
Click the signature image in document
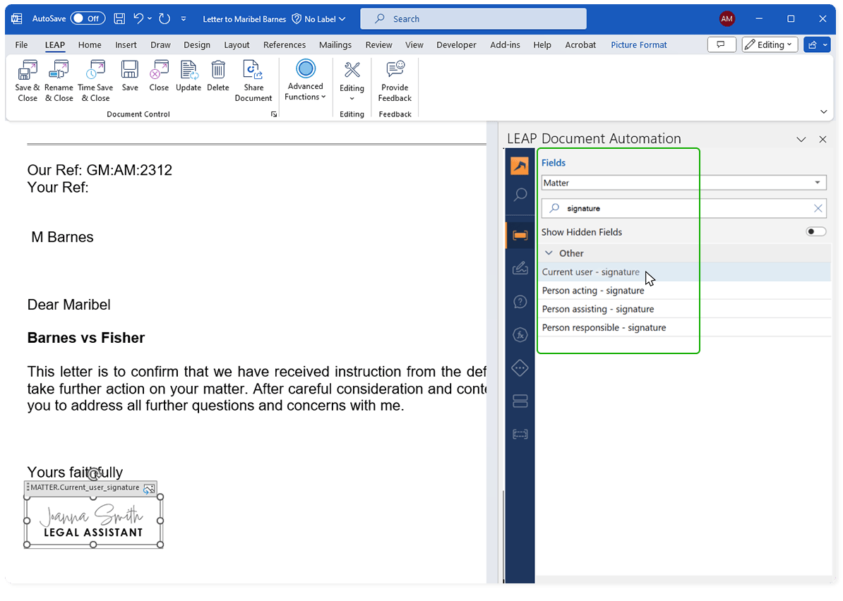(x=93, y=521)
